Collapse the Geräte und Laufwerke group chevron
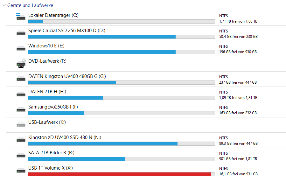Viewport: 286px width, 189px height. [4, 5]
